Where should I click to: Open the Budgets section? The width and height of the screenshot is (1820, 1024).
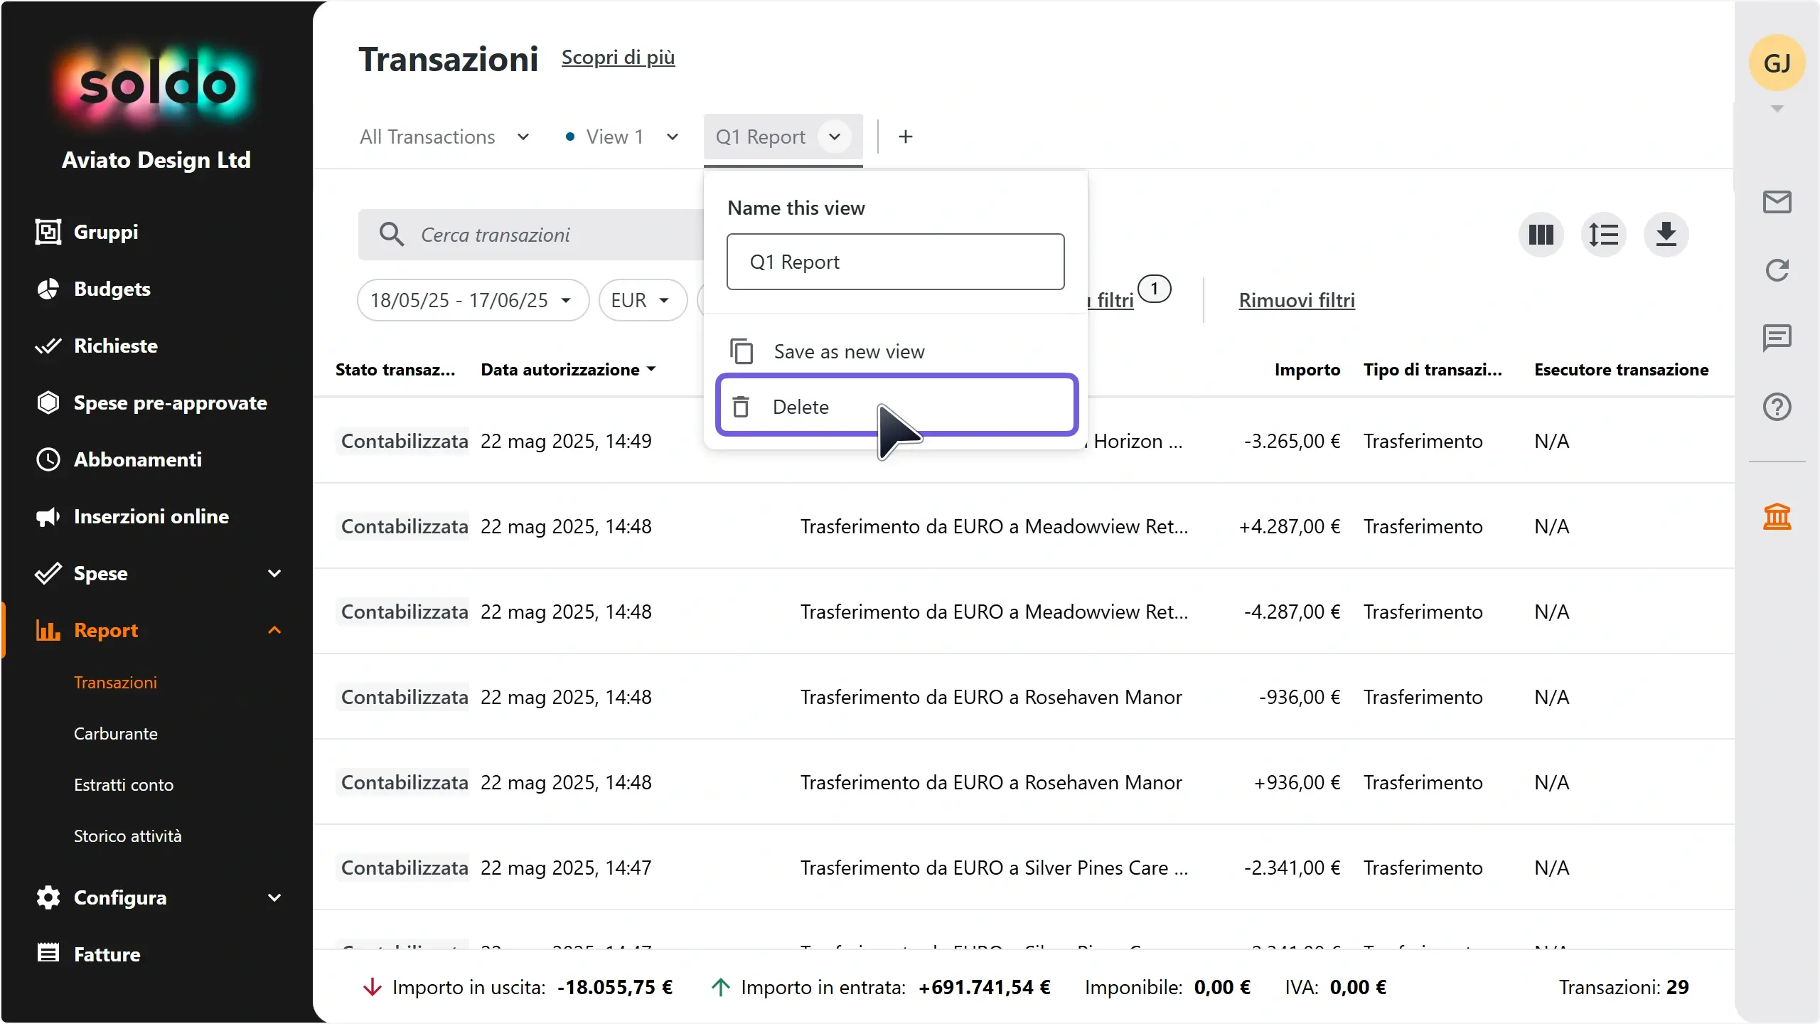(93, 289)
